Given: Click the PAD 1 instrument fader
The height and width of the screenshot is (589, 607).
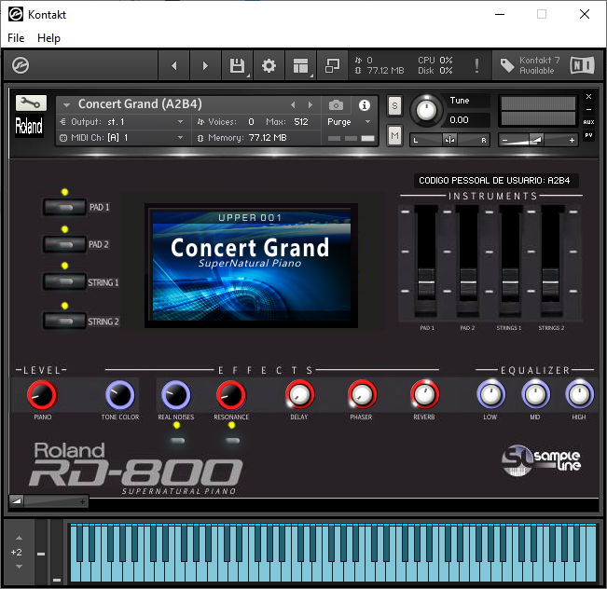Looking at the screenshot, I should 426,282.
